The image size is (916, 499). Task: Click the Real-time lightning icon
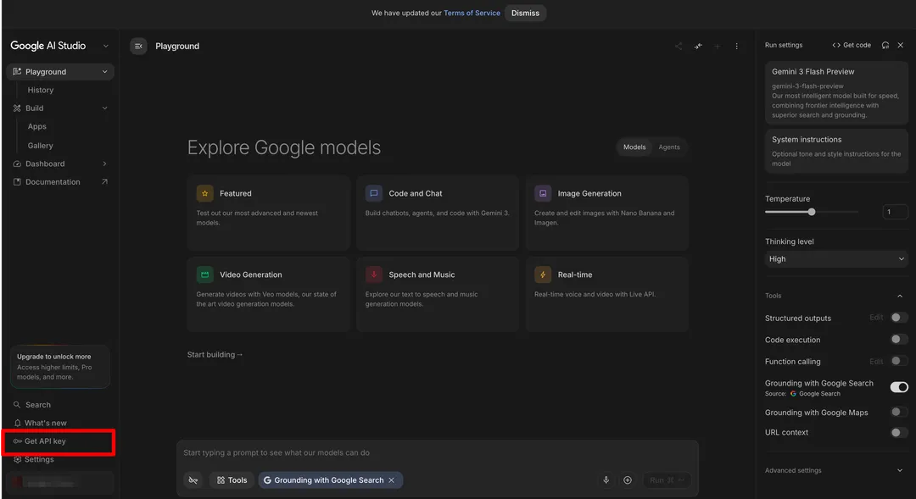(x=543, y=274)
